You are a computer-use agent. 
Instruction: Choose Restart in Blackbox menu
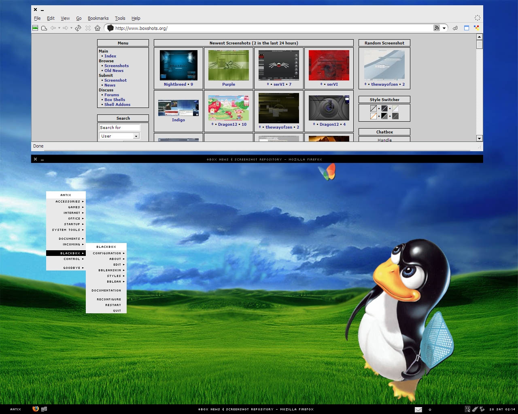tap(106, 305)
